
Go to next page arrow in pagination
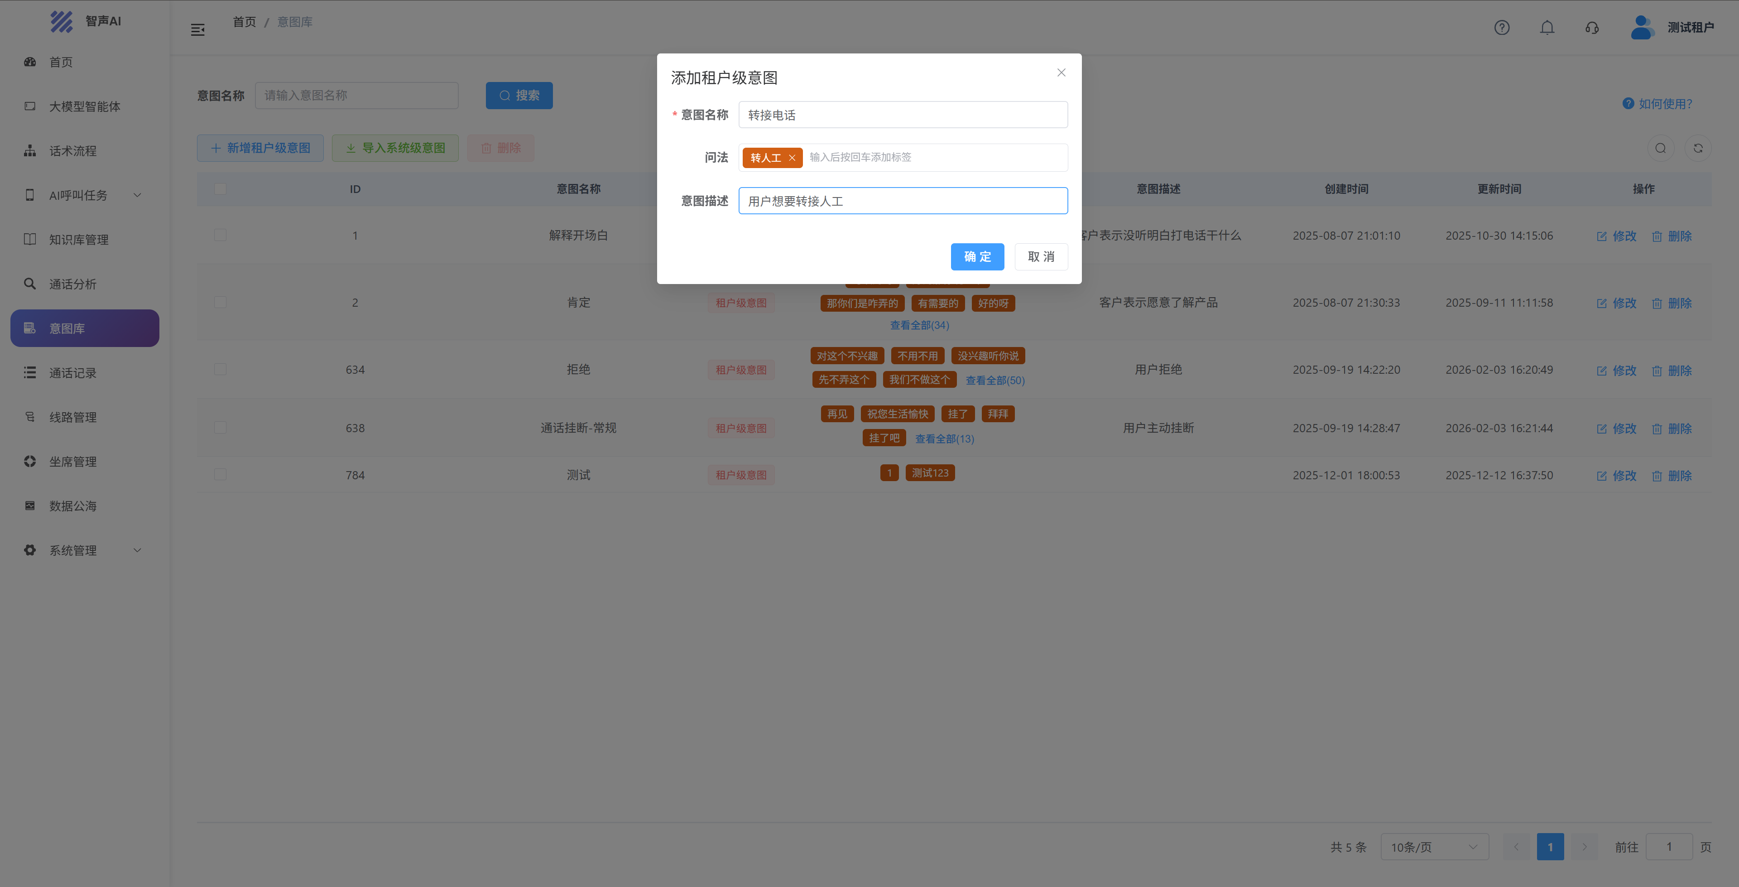pos(1585,847)
